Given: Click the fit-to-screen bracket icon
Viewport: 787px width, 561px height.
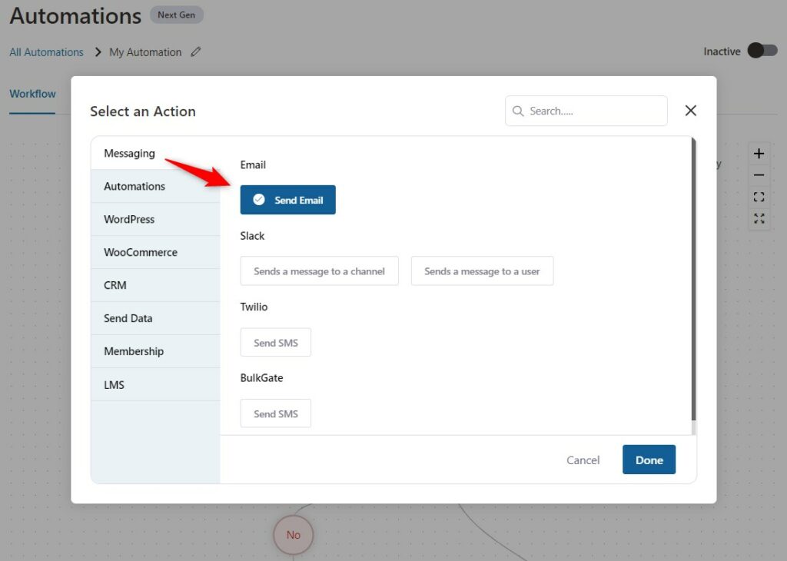Looking at the screenshot, I should pos(759,197).
